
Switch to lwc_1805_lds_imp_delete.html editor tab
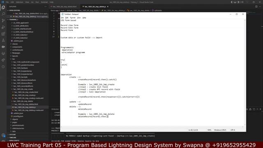click(65, 7)
